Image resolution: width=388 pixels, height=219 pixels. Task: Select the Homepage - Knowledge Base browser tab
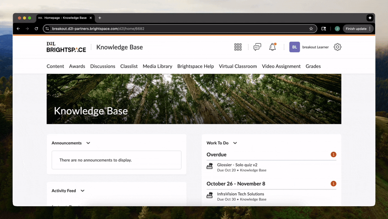pyautogui.click(x=65, y=18)
